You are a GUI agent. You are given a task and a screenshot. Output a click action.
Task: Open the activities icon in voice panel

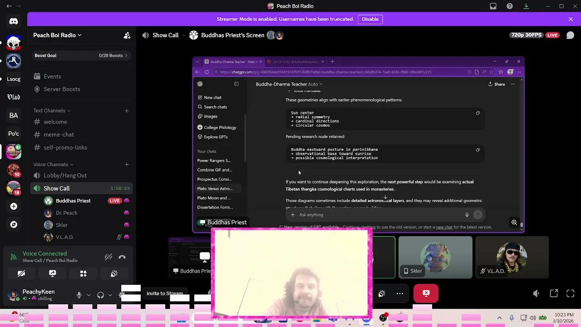(83, 273)
